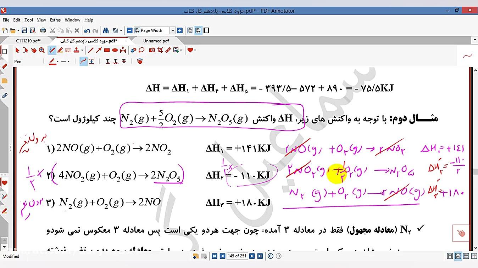
Task: Toggle the sidebar checkbox panel button
Action: pos(5,52)
